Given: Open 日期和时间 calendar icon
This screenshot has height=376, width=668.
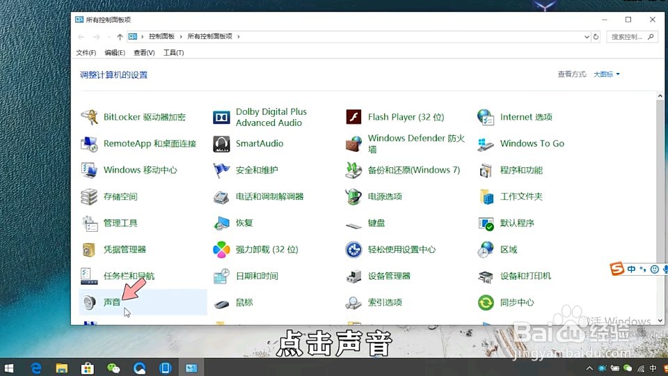Looking at the screenshot, I should point(221,276).
